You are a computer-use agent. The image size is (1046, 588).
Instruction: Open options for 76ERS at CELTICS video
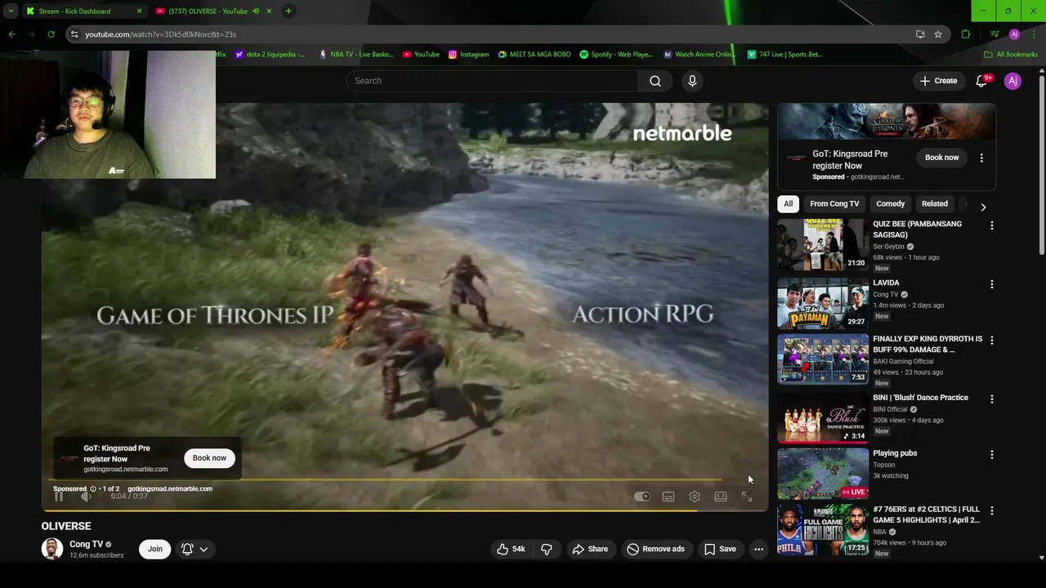coord(991,510)
